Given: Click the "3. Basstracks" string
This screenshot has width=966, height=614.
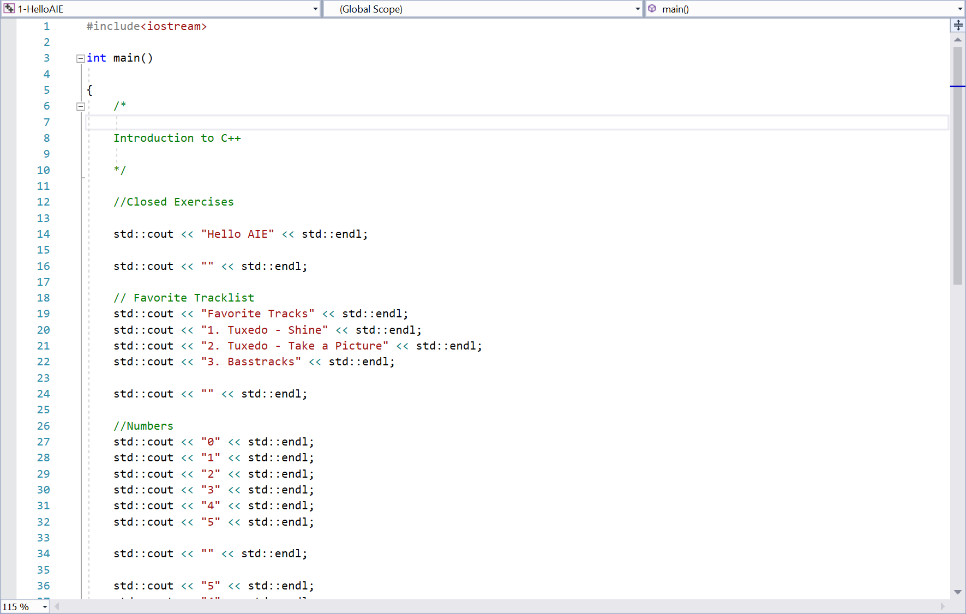Looking at the screenshot, I should (251, 362).
